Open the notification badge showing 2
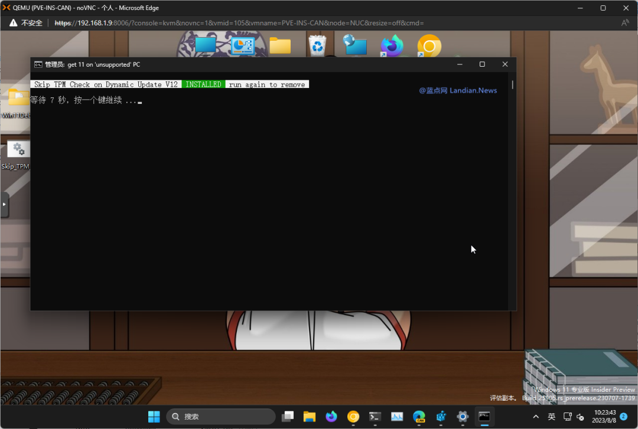This screenshot has width=638, height=429. [624, 416]
